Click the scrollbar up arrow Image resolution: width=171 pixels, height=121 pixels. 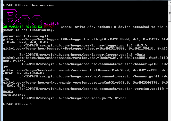click(170, 2)
